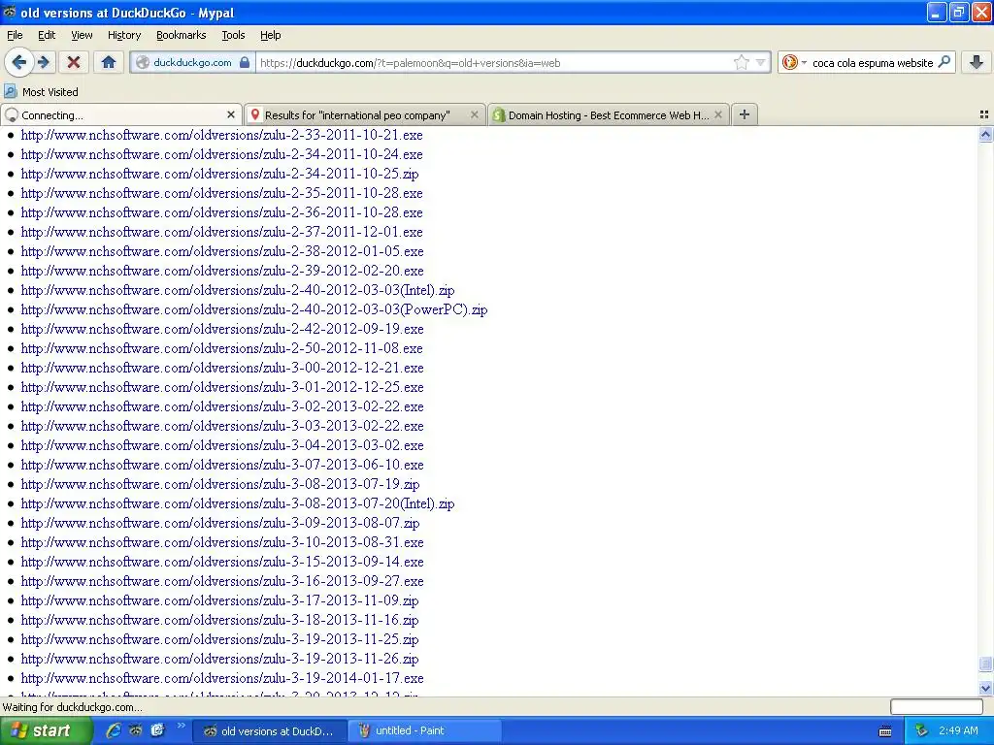994x745 pixels.
Task: Click the map pin favicon on Results tab
Action: pos(255,114)
